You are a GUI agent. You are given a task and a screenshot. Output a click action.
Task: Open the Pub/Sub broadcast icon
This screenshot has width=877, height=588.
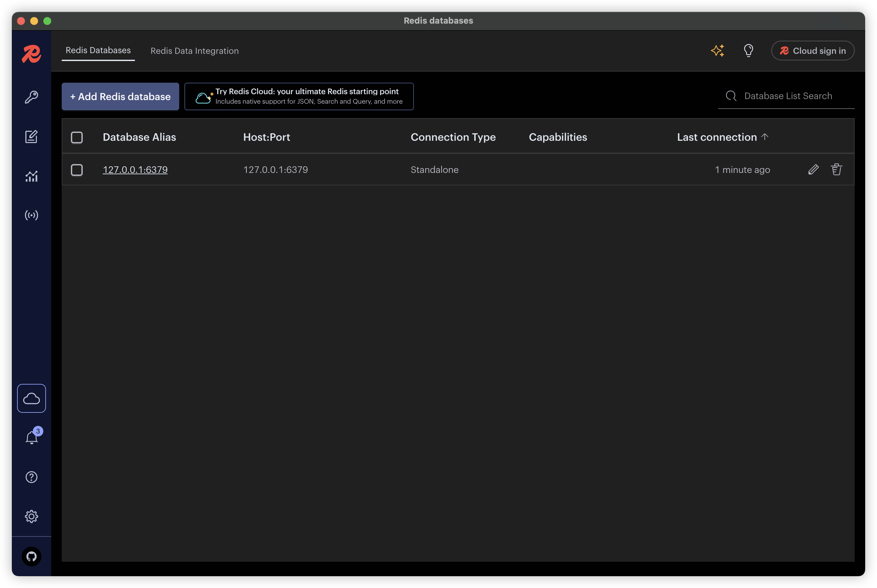pos(32,215)
